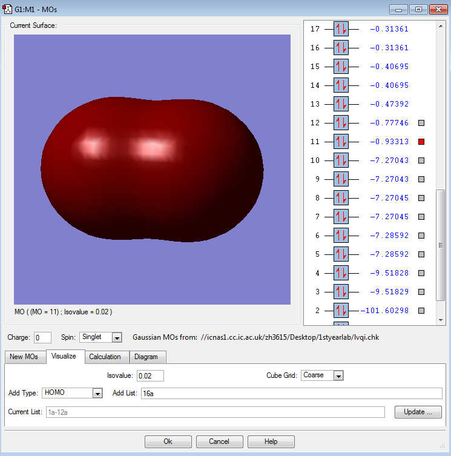
Task: Toggle the surface marker for MO 4
Action: 421,273
